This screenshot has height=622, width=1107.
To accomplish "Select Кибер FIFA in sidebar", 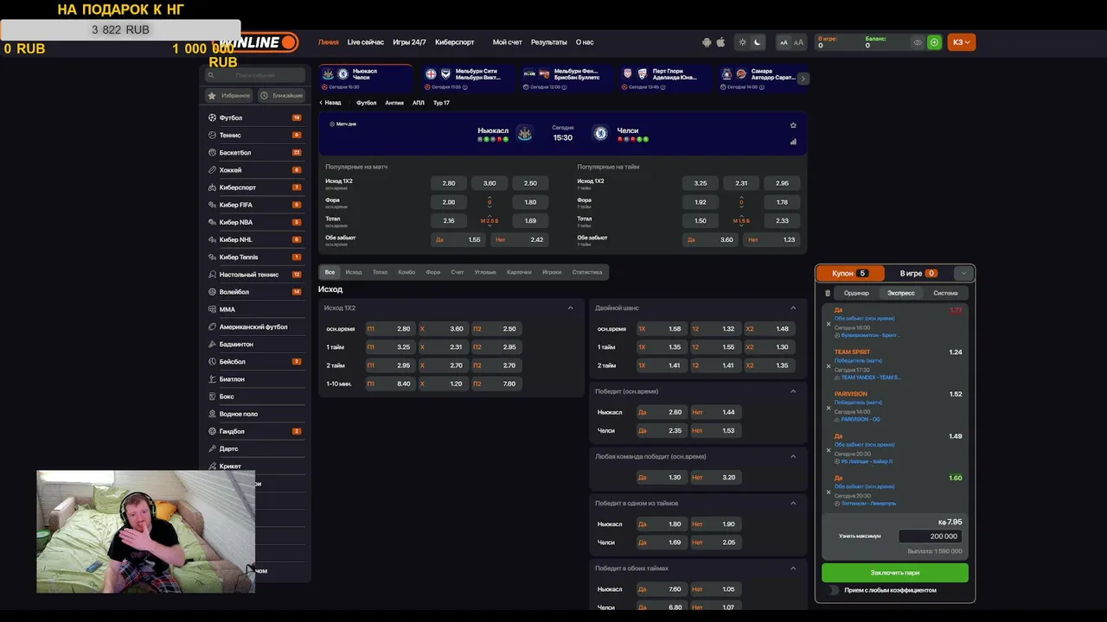I will (254, 205).
